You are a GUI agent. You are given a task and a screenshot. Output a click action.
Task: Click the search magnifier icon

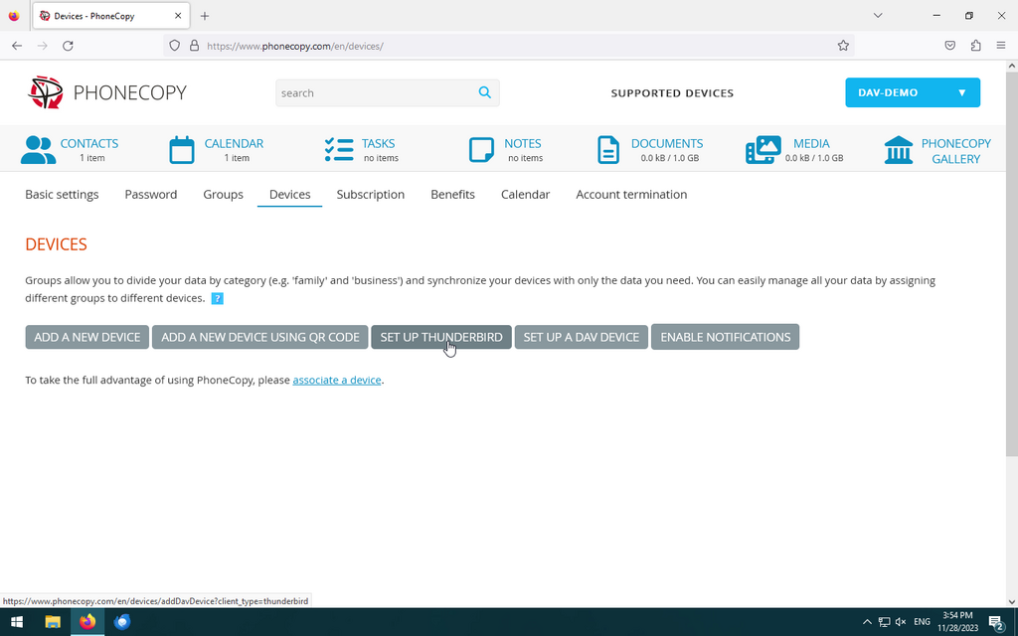pos(484,92)
